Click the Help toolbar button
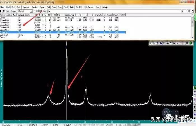Screen dimensions: 196x126 point(72,7)
